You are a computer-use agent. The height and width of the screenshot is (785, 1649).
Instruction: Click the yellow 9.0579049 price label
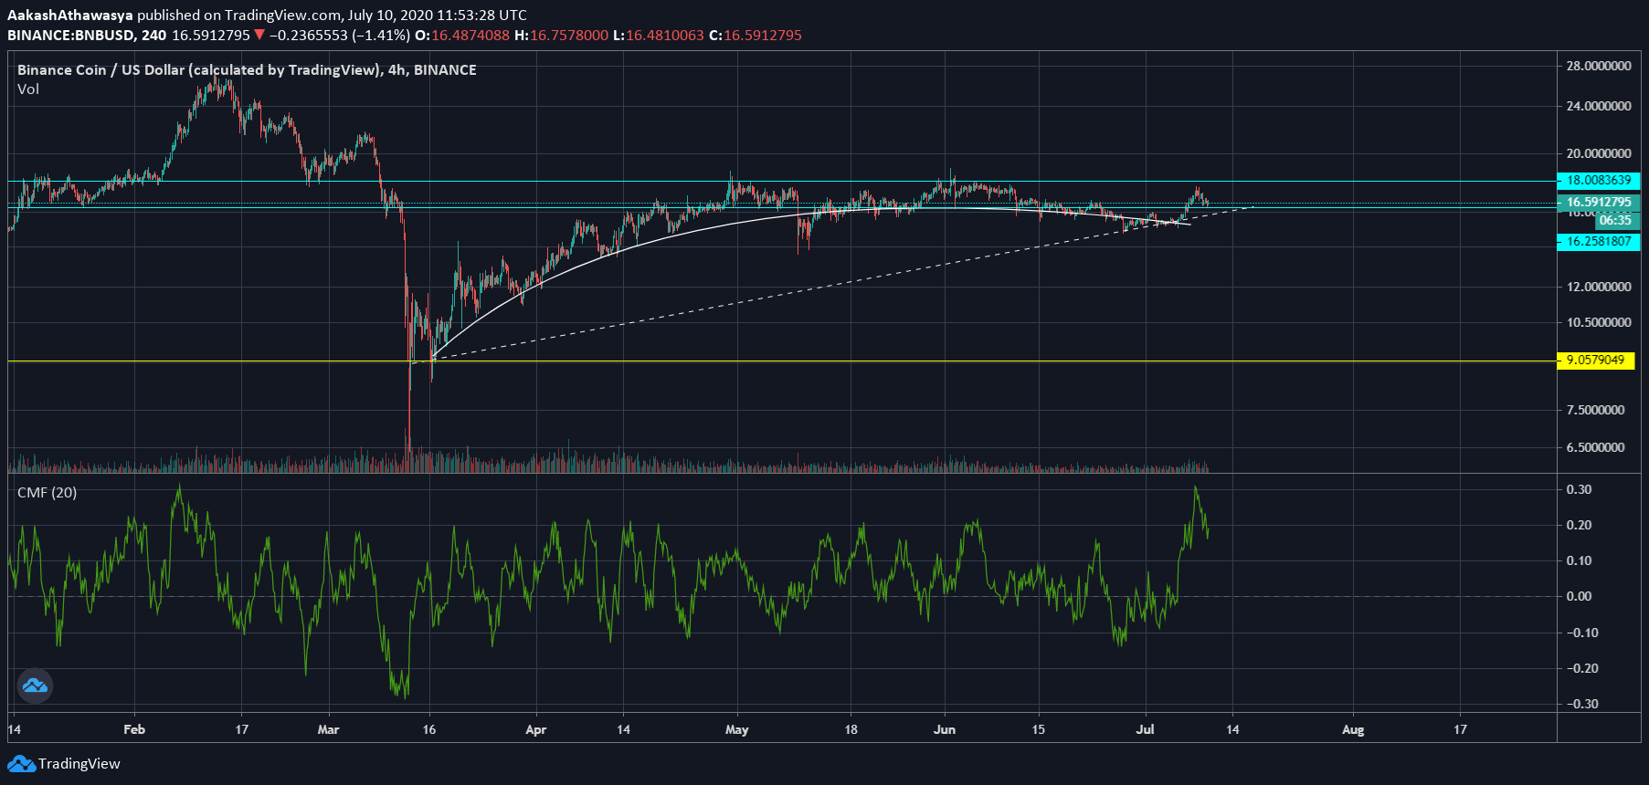tap(1595, 360)
